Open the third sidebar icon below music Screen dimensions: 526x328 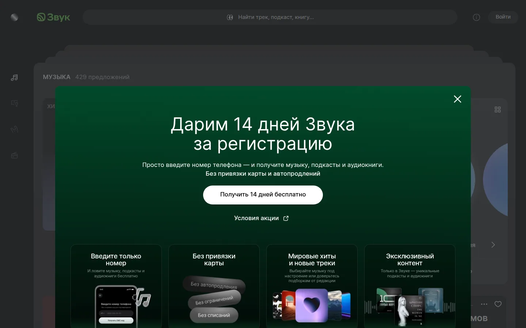14,129
